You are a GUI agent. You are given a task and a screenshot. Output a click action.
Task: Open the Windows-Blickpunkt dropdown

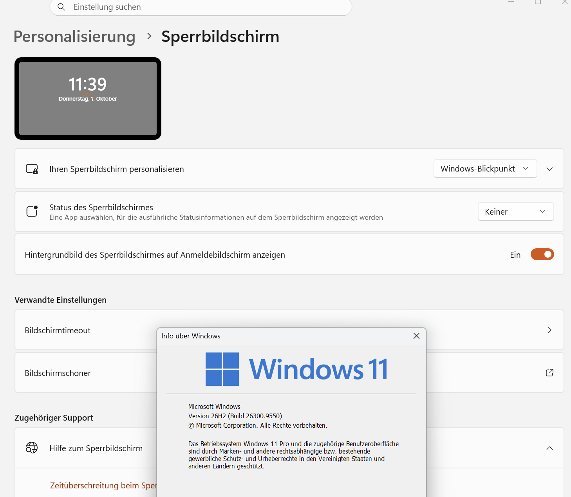click(x=485, y=168)
